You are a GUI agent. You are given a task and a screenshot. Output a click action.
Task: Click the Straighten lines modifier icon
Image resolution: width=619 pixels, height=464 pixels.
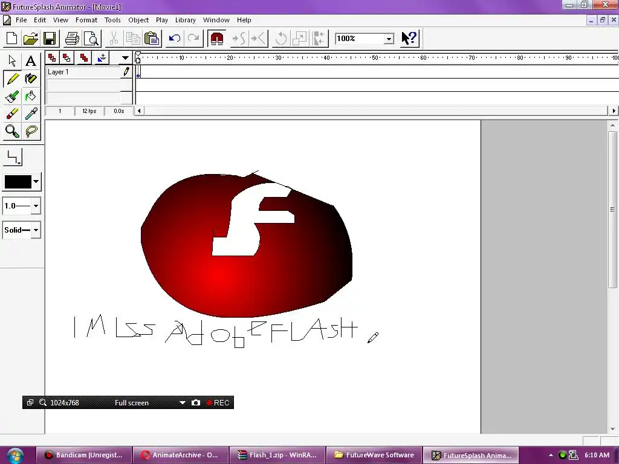click(x=259, y=39)
